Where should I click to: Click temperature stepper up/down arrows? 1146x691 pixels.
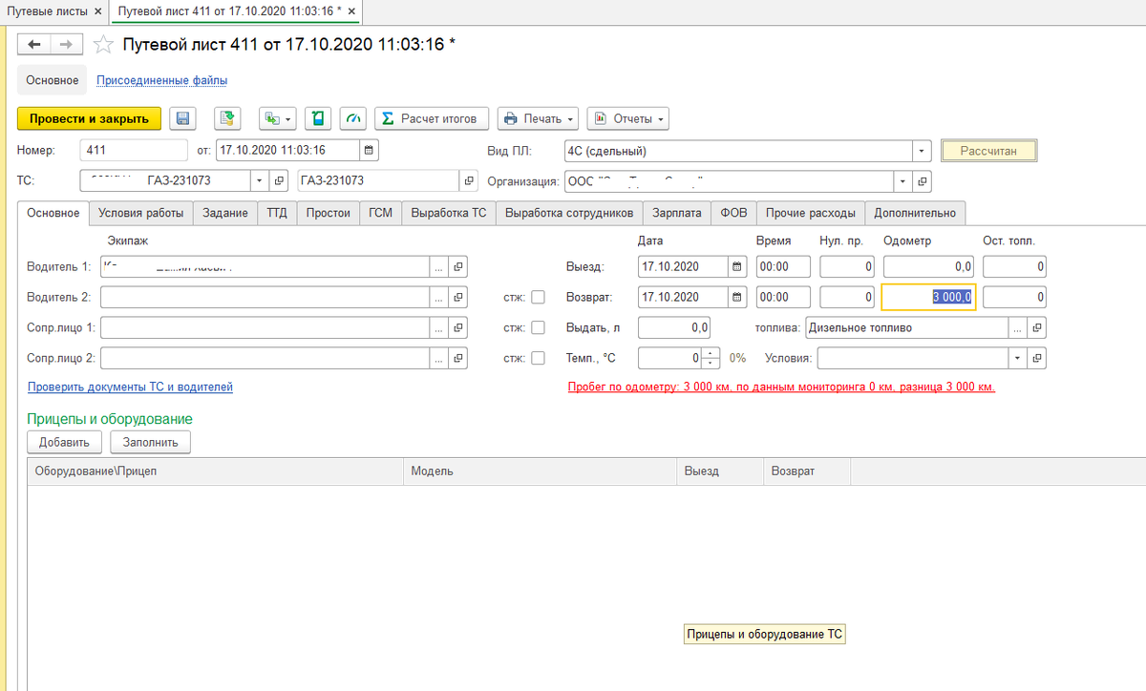point(710,358)
